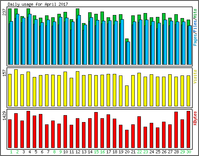Click the red KBytes bar for day 30

click(188, 129)
